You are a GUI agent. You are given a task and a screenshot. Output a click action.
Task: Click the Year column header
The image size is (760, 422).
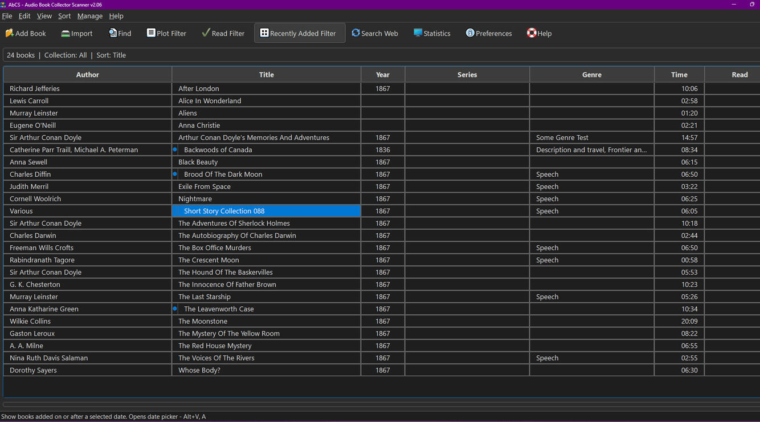383,75
